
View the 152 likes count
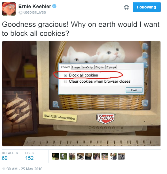point(29,158)
